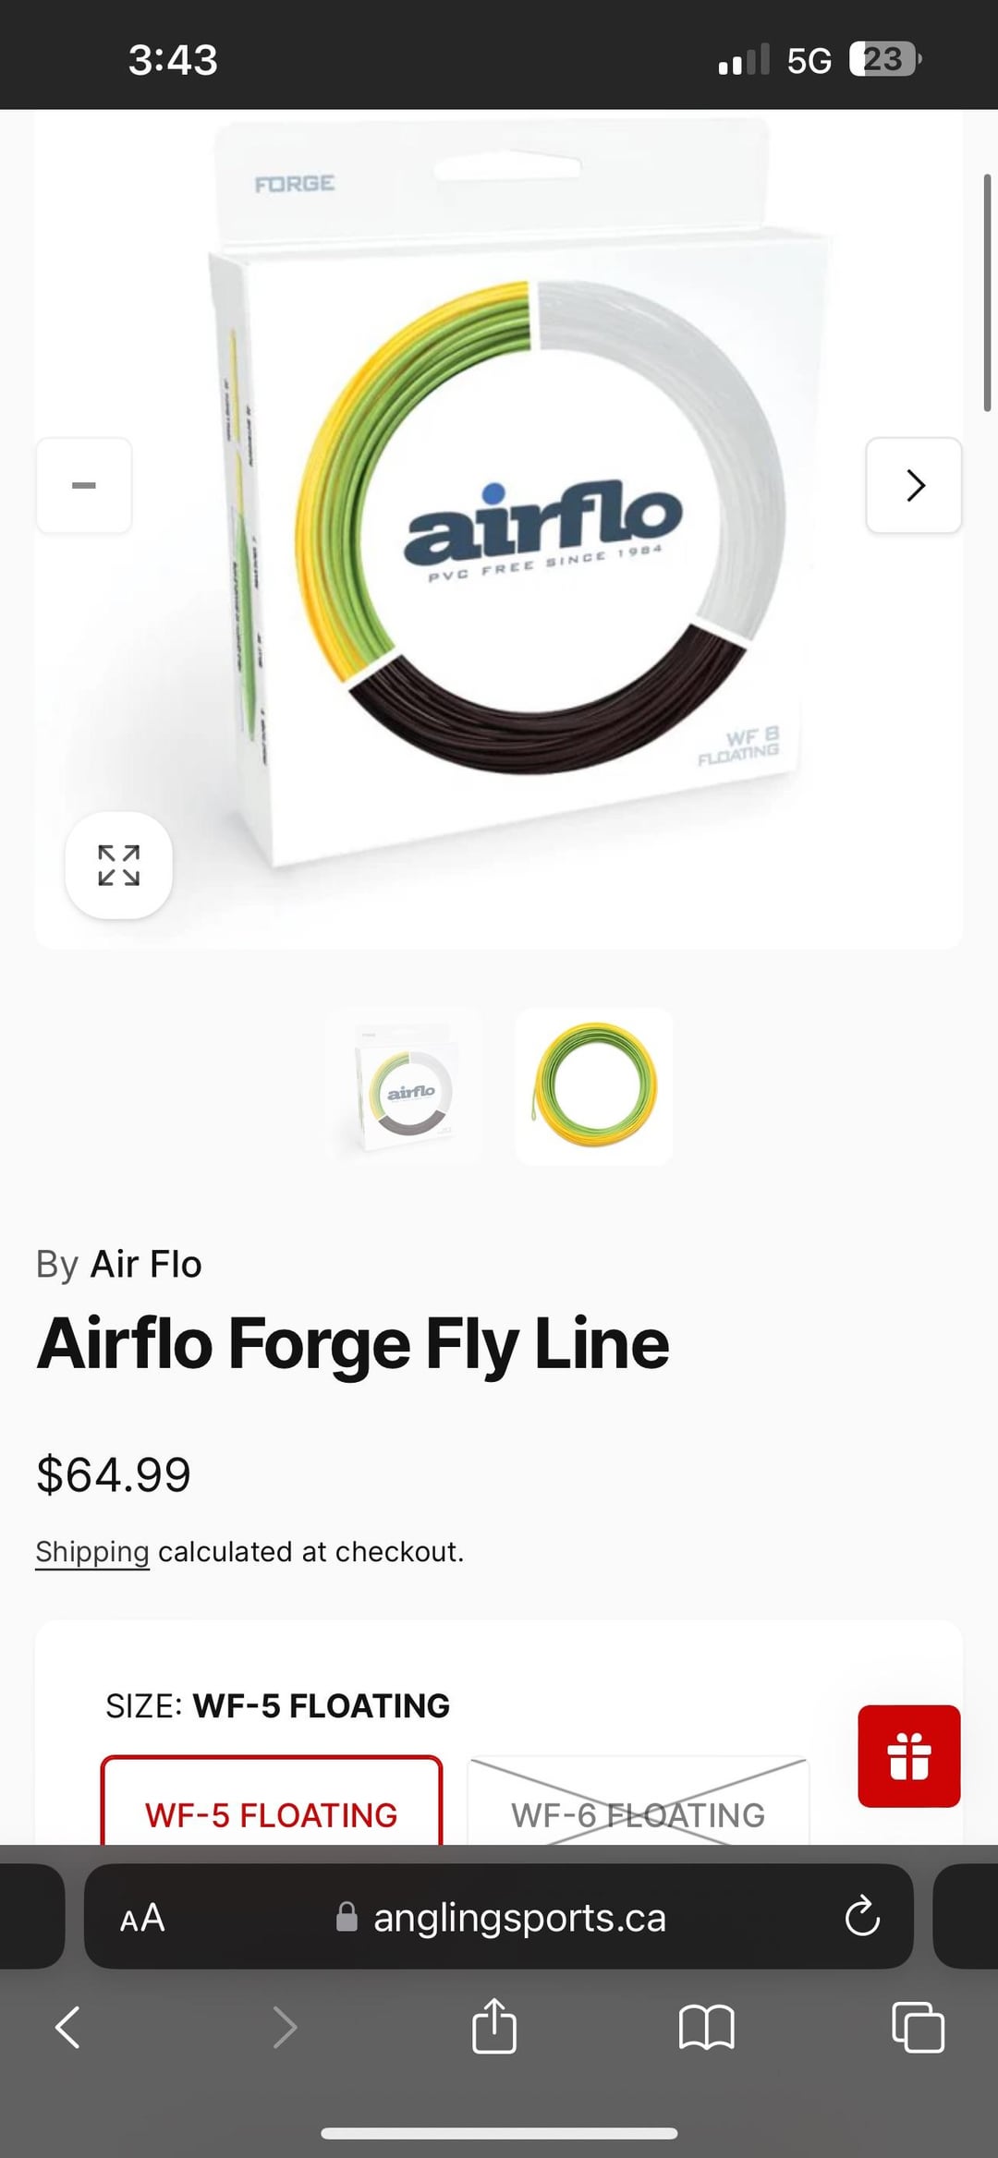
Task: Select the boxed fly line thumbnail
Action: 405,1086
